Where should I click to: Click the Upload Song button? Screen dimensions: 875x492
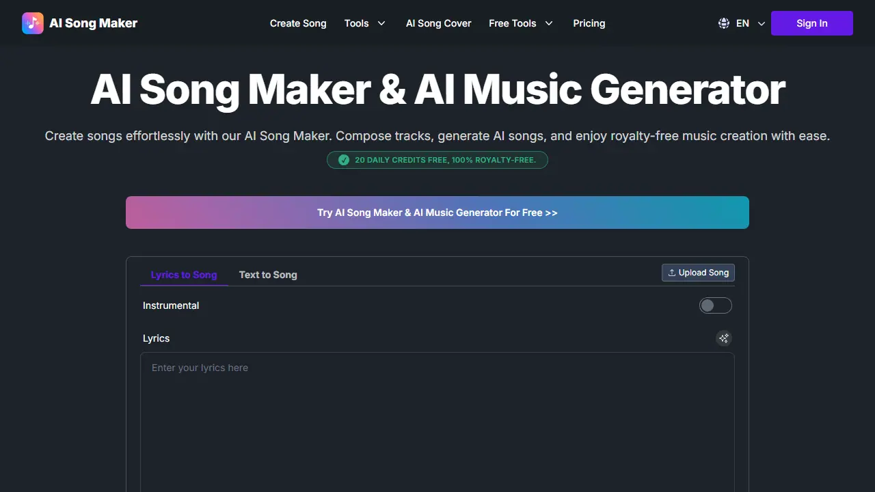point(698,273)
